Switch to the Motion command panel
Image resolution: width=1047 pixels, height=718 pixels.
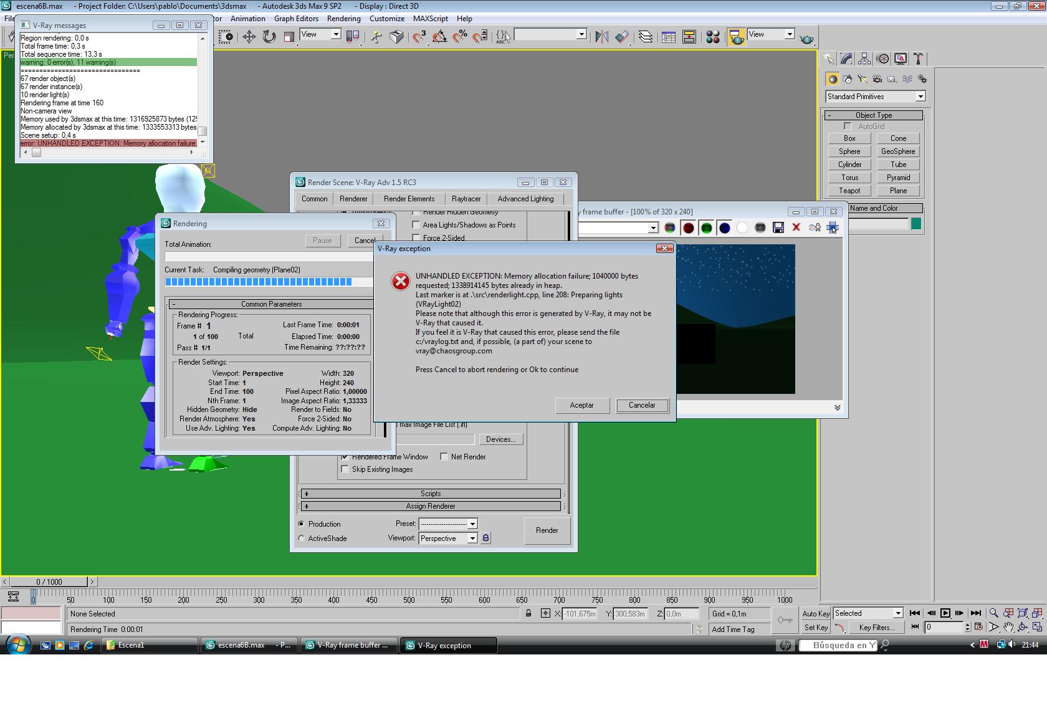pyautogui.click(x=882, y=59)
